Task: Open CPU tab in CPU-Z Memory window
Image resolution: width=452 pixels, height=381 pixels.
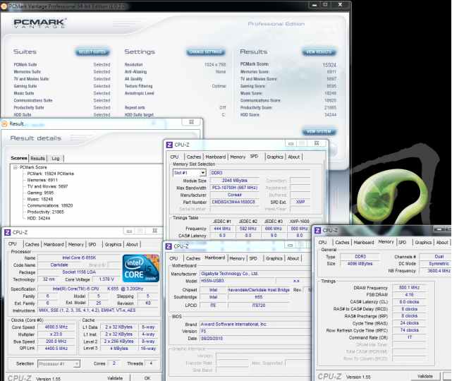Action: click(322, 242)
